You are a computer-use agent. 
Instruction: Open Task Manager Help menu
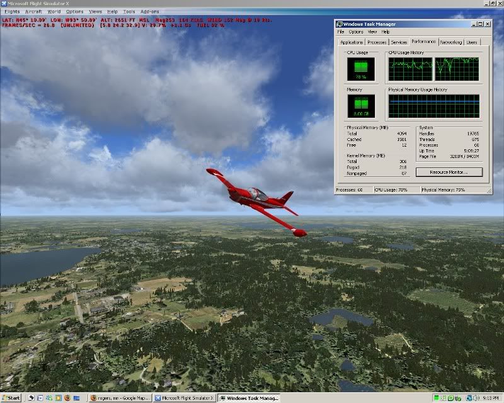(386, 32)
